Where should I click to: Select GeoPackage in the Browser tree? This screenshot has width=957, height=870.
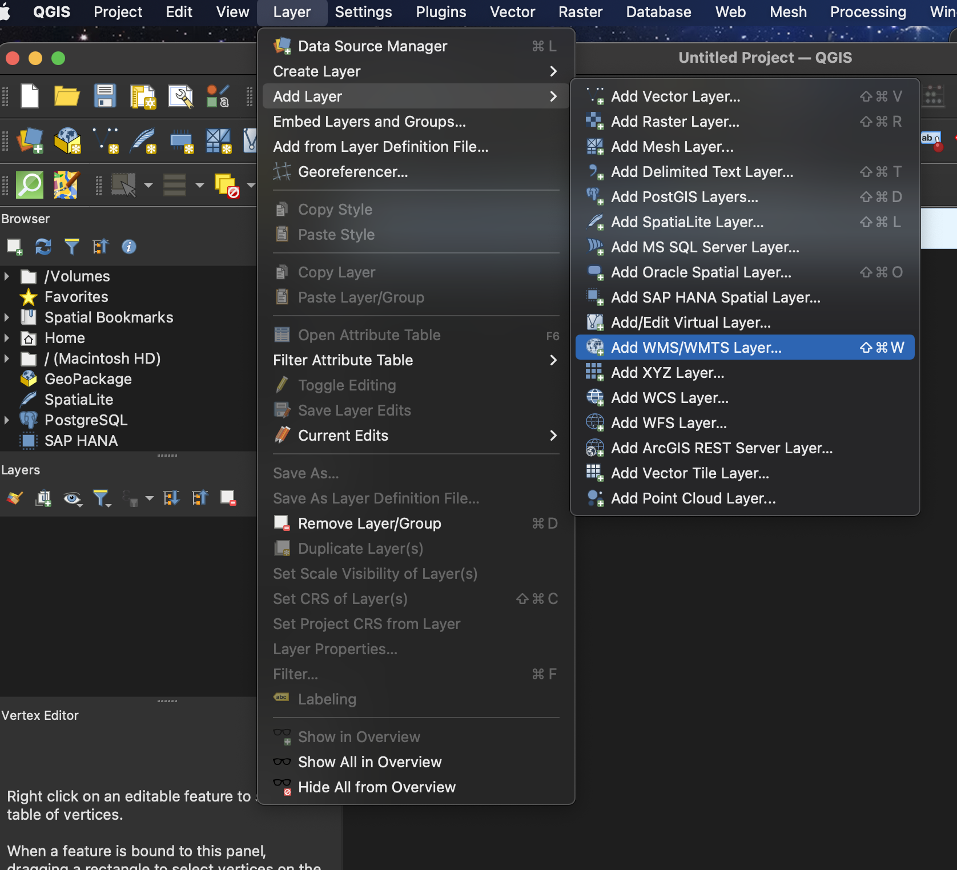pos(88,379)
